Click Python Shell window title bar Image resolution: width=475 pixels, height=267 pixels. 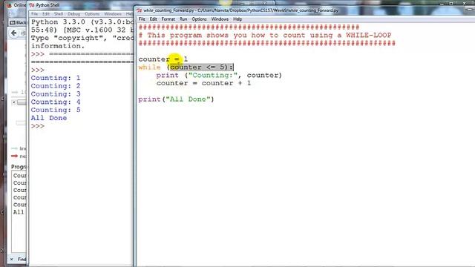(x=82, y=5)
